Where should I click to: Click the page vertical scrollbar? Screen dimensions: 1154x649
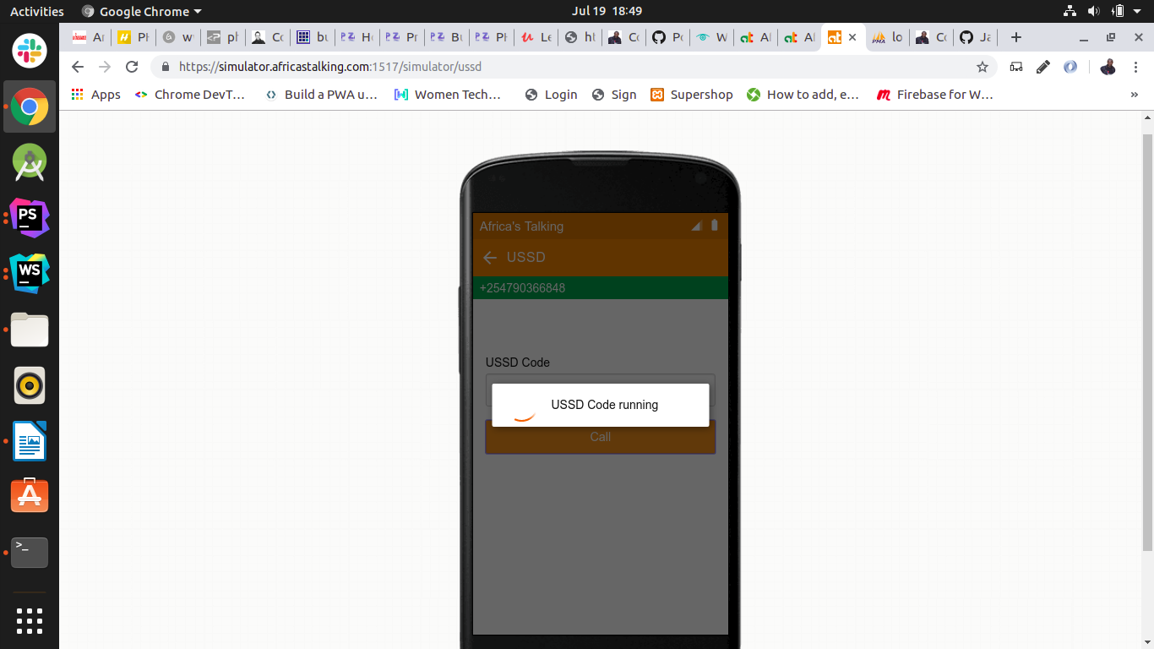1146,338
